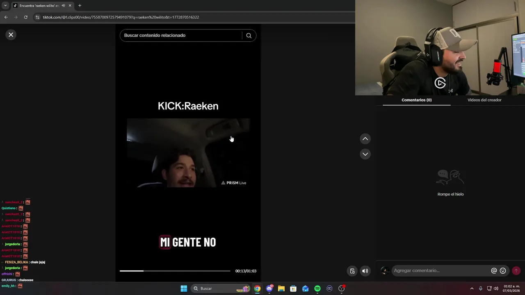Open the OBS icon in the taskbar
The image size is (525, 295).
tap(341, 288)
